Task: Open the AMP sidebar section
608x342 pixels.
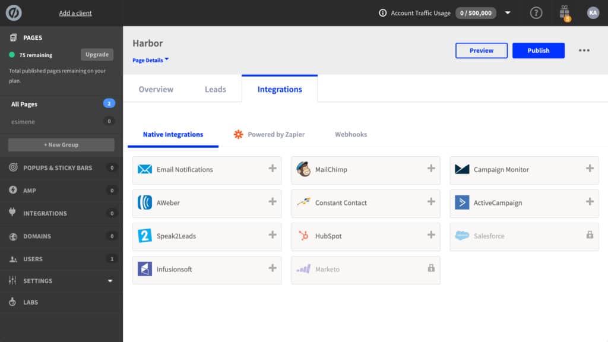Action: coord(61,191)
